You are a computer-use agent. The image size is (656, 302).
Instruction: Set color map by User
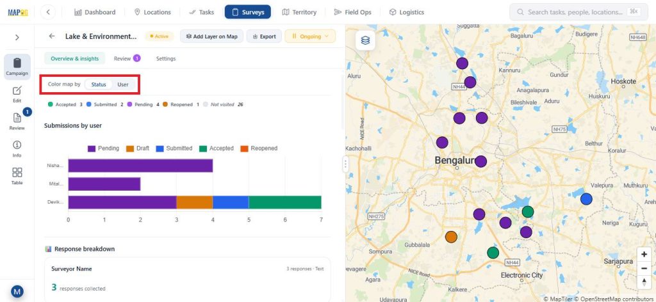point(123,84)
